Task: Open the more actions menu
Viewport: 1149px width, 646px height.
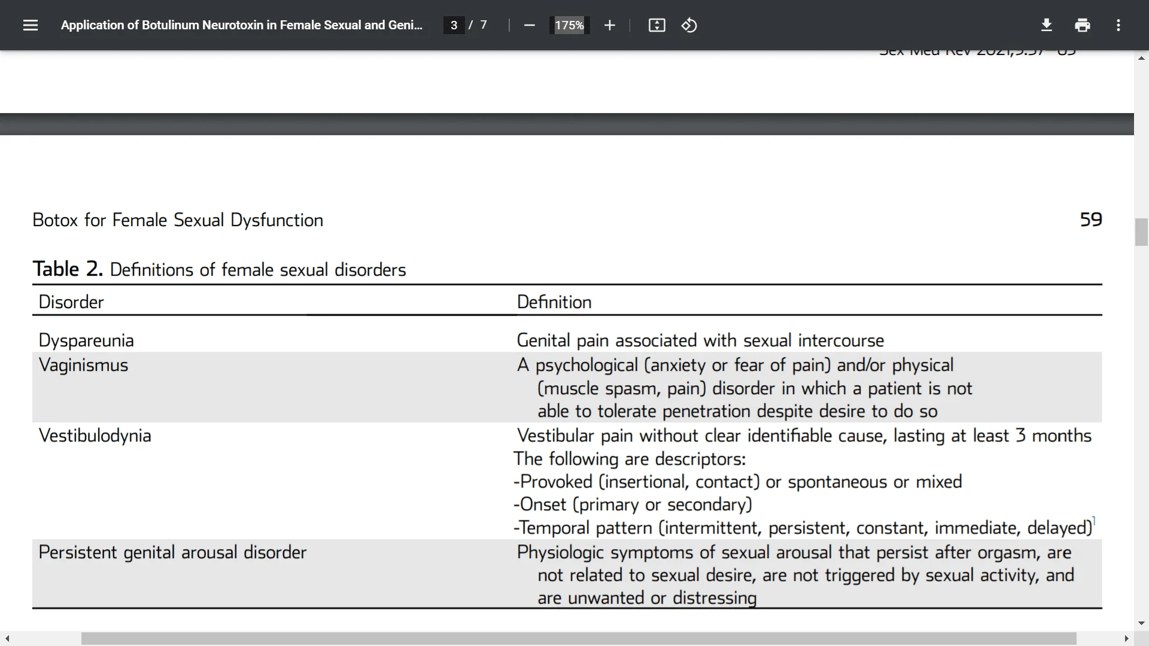Action: pyautogui.click(x=1118, y=25)
